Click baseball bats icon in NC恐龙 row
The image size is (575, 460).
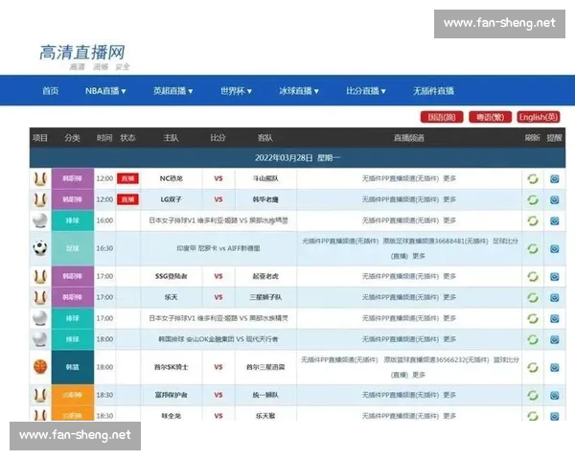40,178
